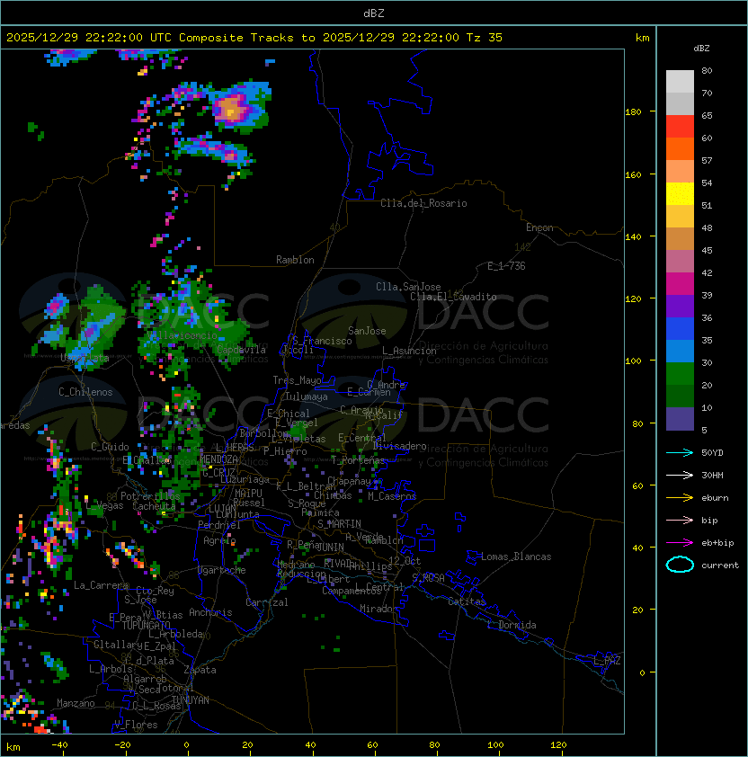Click the Capdevila label on map
The height and width of the screenshot is (757, 748).
click(241, 350)
